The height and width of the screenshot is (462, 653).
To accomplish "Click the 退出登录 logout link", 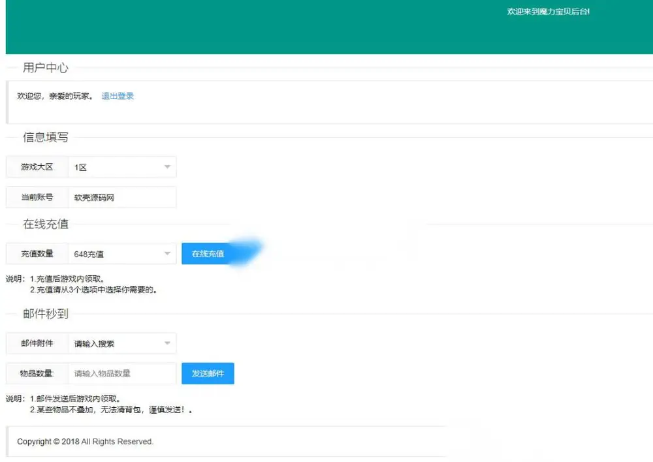I will click(118, 96).
